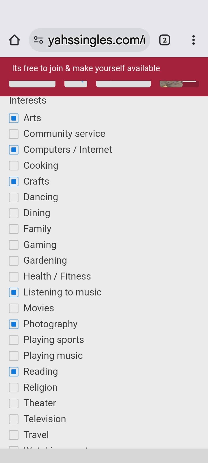
Task: Uncheck Computers / Internet checkbox
Action: [x=14, y=150]
